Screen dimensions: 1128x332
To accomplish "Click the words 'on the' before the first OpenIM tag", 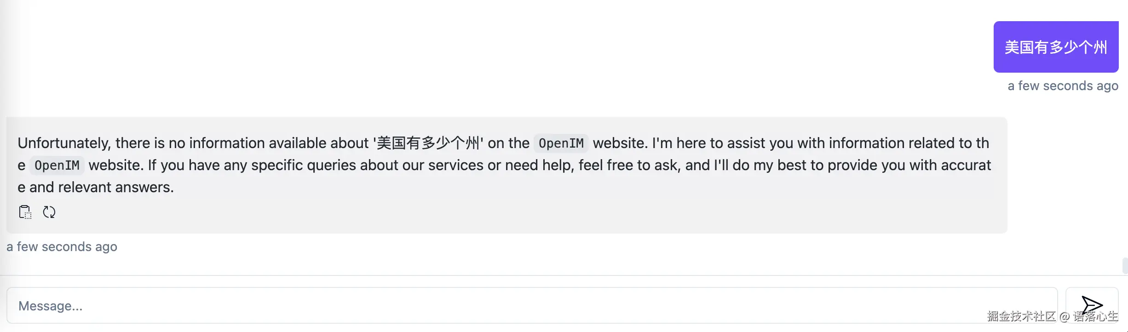I will 508,143.
